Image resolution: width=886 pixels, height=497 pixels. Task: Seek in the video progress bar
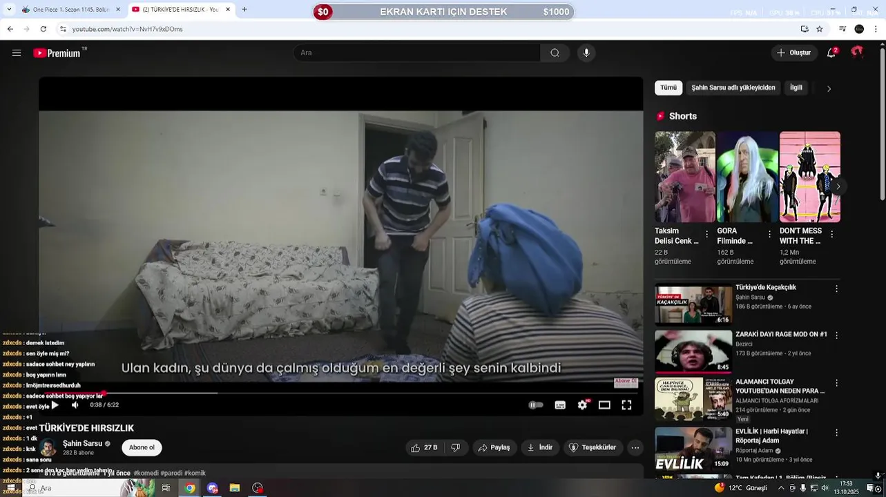tap(340, 393)
